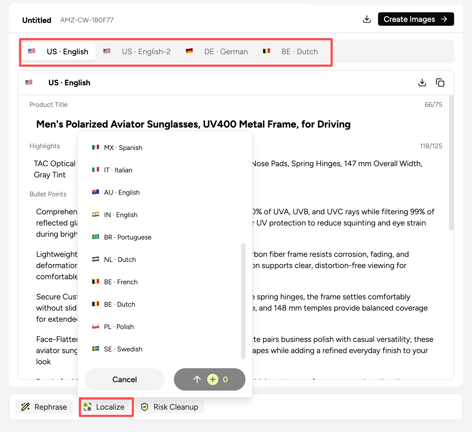Click the Create Images button
Image resolution: width=472 pixels, height=432 pixels.
coord(416,19)
